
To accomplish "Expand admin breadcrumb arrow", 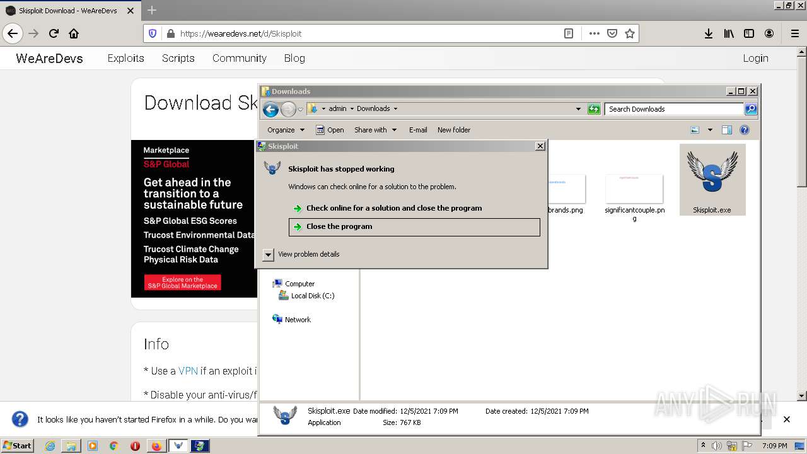I will tap(352, 108).
